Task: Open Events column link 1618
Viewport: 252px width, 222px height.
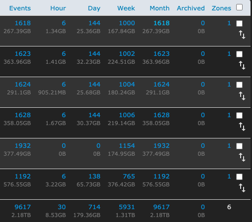Action: (x=23, y=23)
